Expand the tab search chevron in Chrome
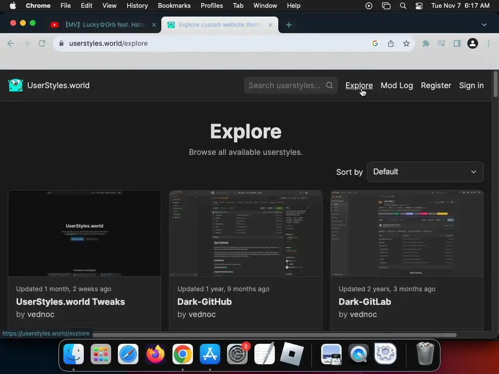The image size is (499, 374). pos(484,25)
